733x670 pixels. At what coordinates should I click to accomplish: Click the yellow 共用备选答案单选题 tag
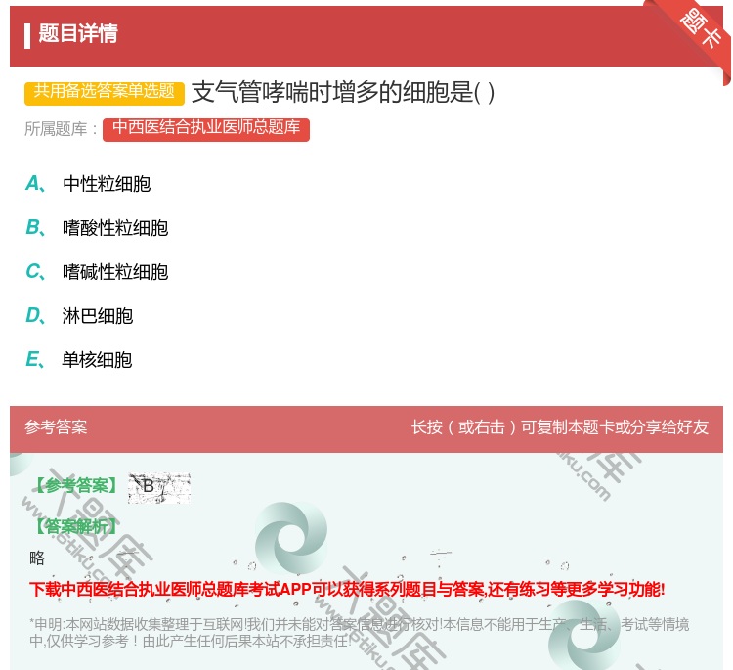coord(105,92)
